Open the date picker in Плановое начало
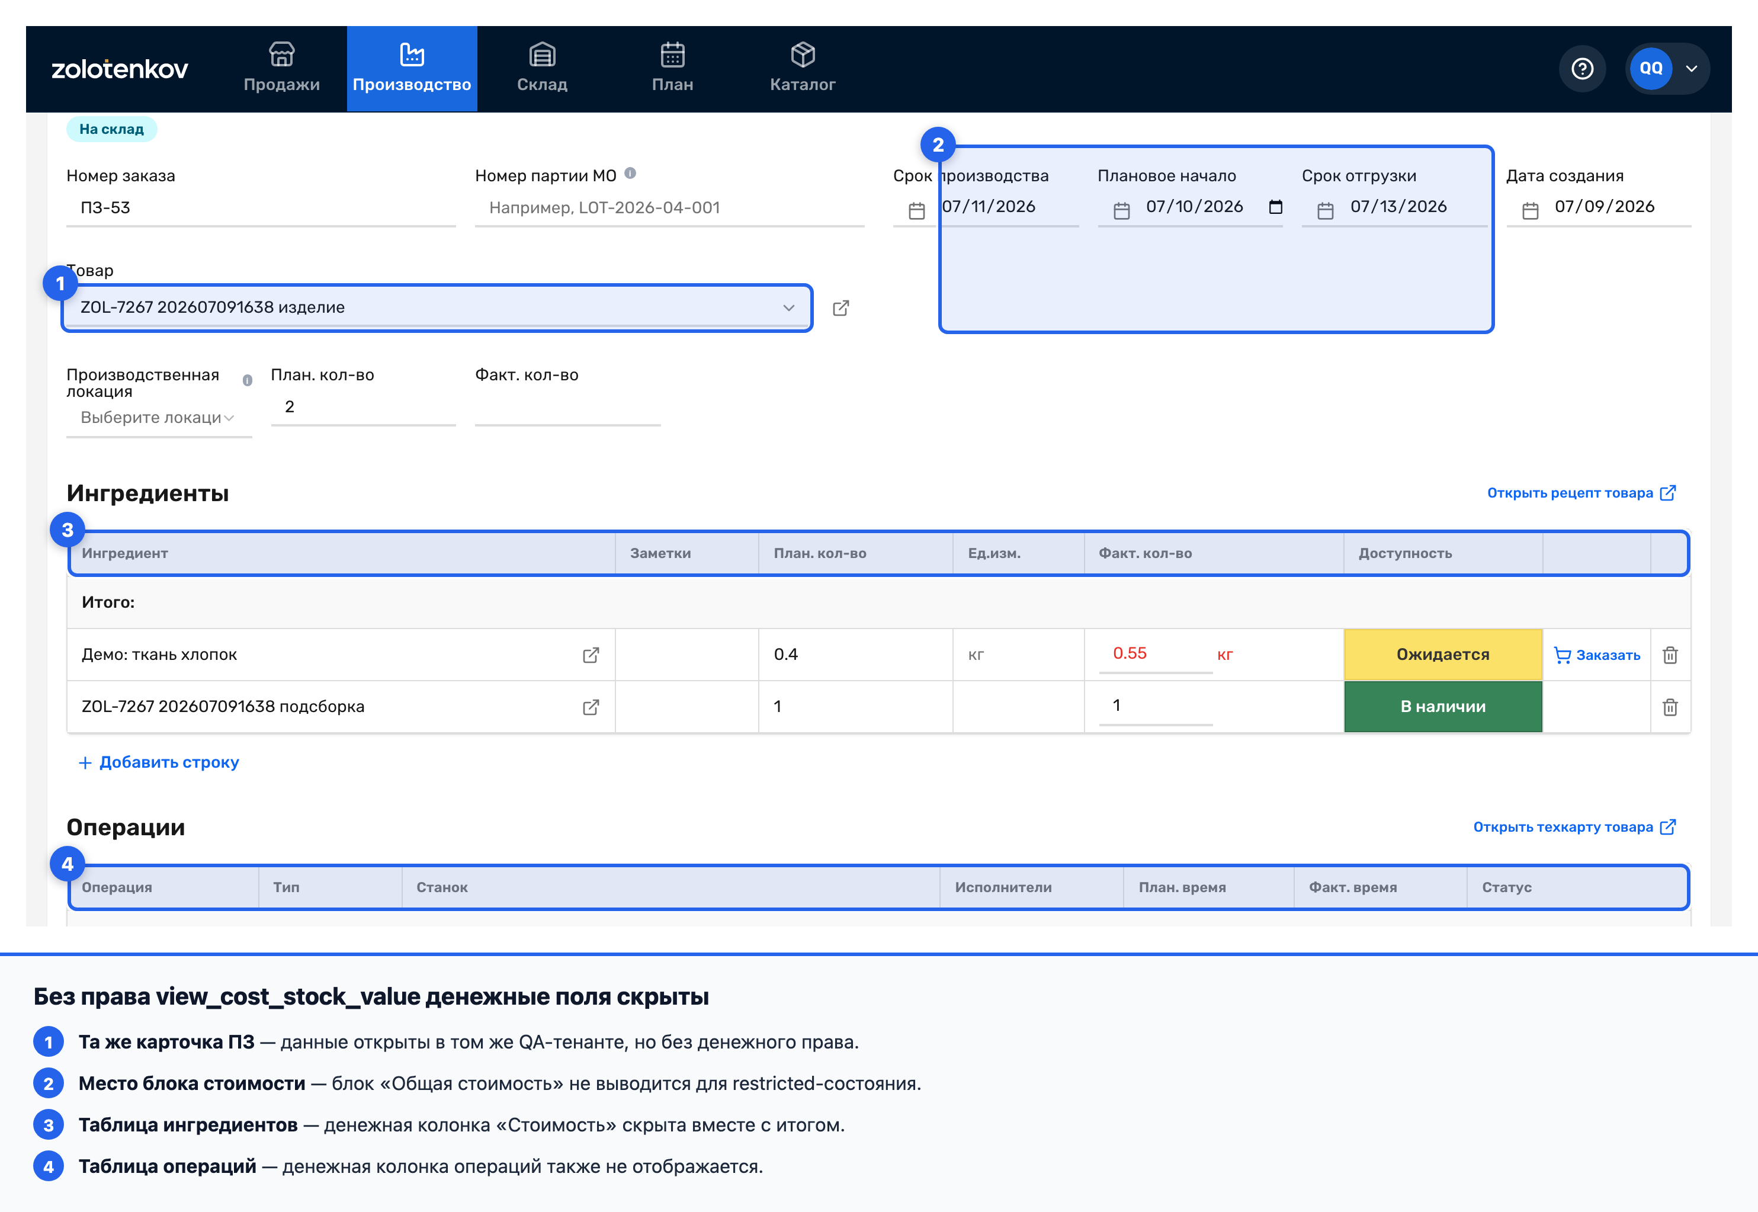The height and width of the screenshot is (1212, 1758). click(1276, 207)
